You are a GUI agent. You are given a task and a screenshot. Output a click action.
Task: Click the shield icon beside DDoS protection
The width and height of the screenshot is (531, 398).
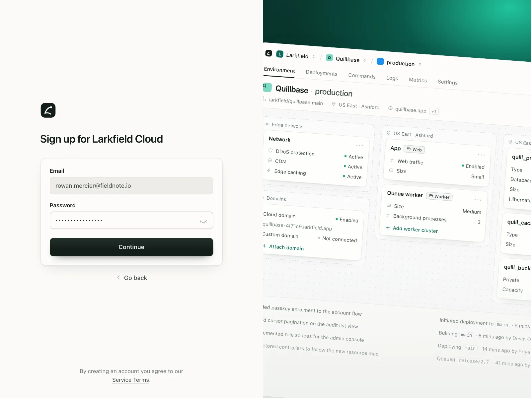(x=270, y=151)
